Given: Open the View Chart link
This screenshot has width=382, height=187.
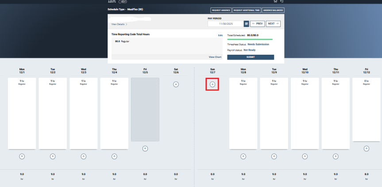Looking at the screenshot, I should (215, 57).
